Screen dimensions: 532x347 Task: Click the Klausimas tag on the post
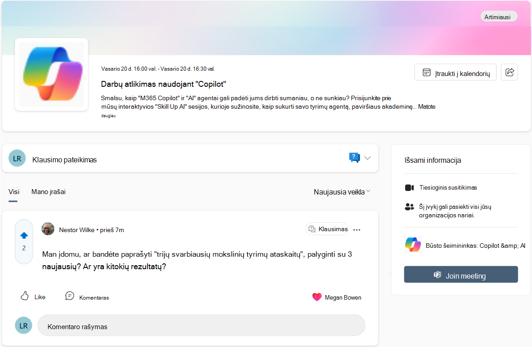327,229
